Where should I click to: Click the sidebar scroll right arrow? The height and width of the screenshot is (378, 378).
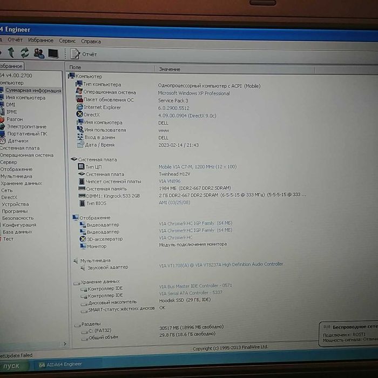point(65,343)
